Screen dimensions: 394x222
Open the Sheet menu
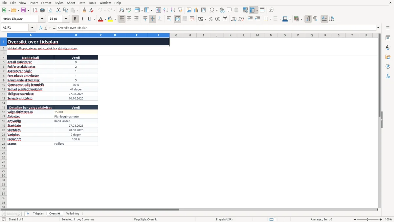pyautogui.click(x=71, y=3)
